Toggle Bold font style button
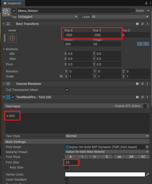 [71, 157]
